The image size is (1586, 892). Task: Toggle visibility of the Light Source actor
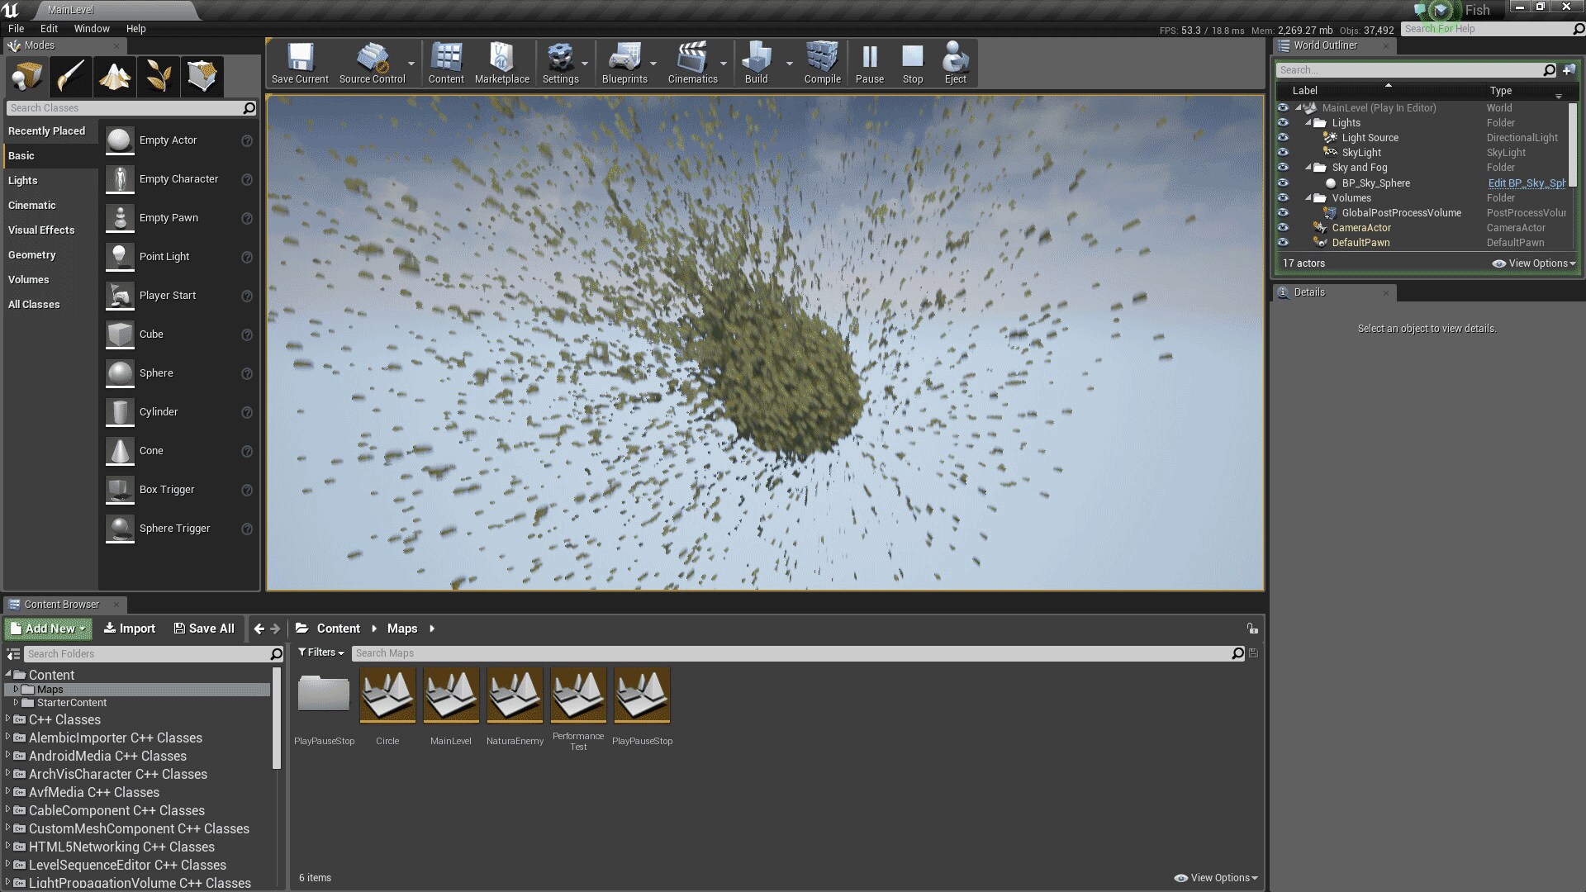coord(1283,137)
